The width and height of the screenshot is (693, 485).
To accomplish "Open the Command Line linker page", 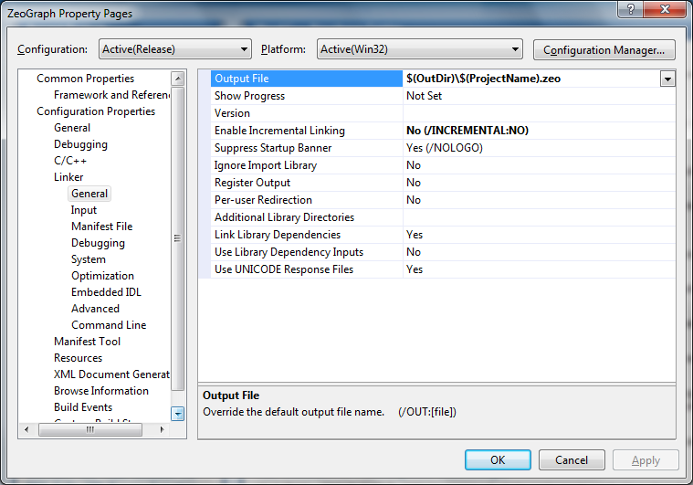I will tap(109, 325).
